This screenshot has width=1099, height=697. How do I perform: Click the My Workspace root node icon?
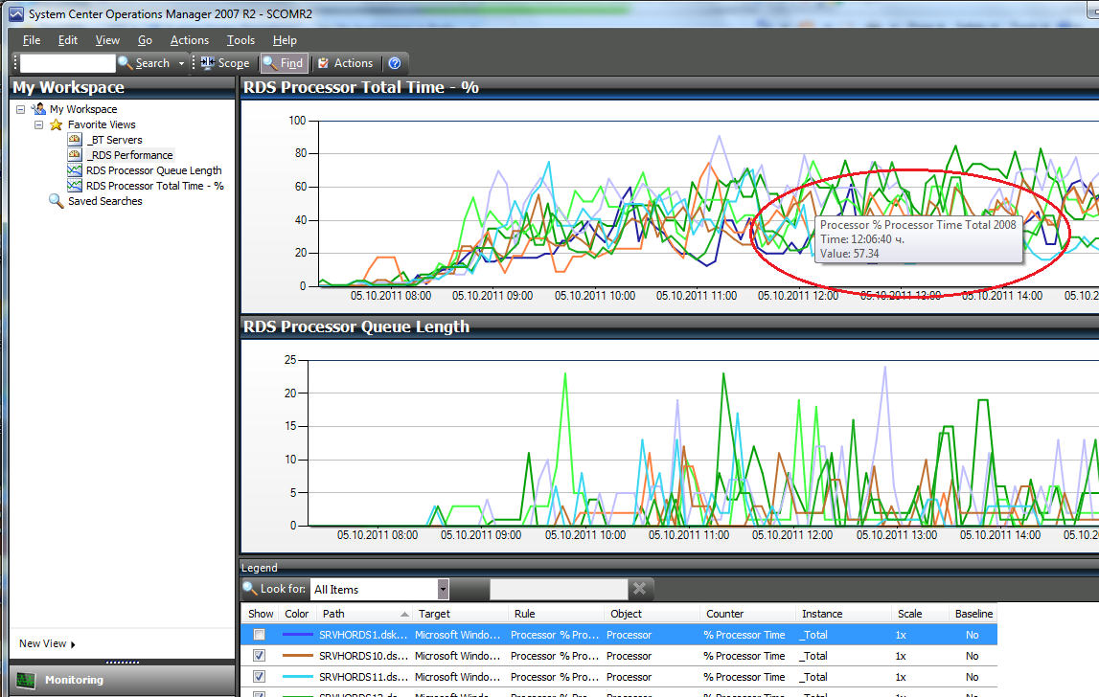point(38,108)
